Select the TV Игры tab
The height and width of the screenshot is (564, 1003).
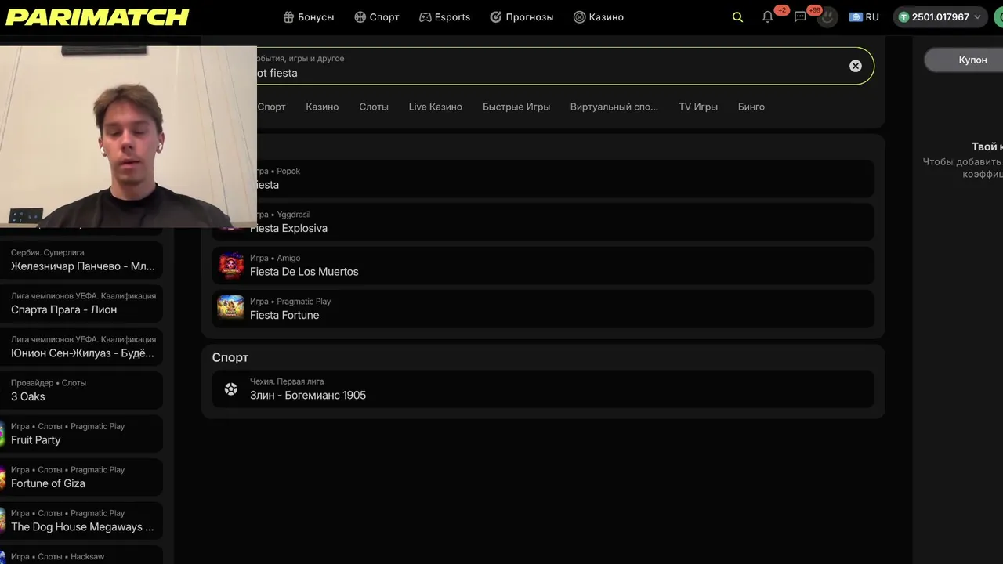tap(698, 107)
